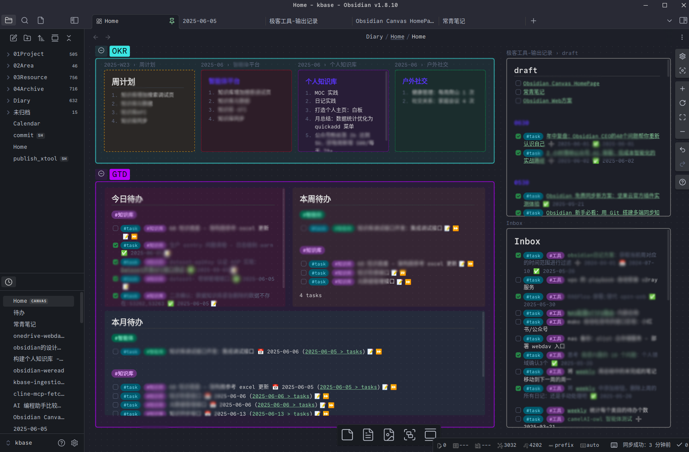689x452 pixels.
Task: Switch to the 常青笔记 tab
Action: (453, 21)
